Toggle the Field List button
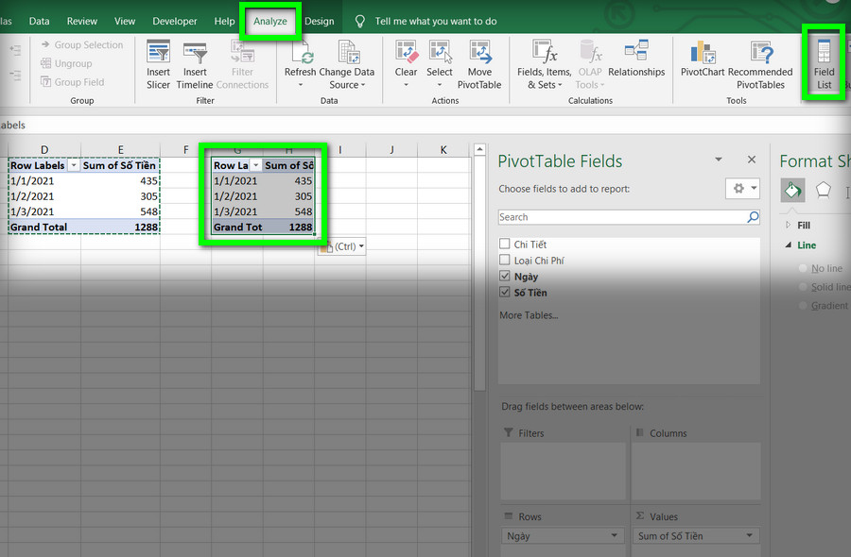Viewport: 851px width, 557px height. click(x=824, y=64)
